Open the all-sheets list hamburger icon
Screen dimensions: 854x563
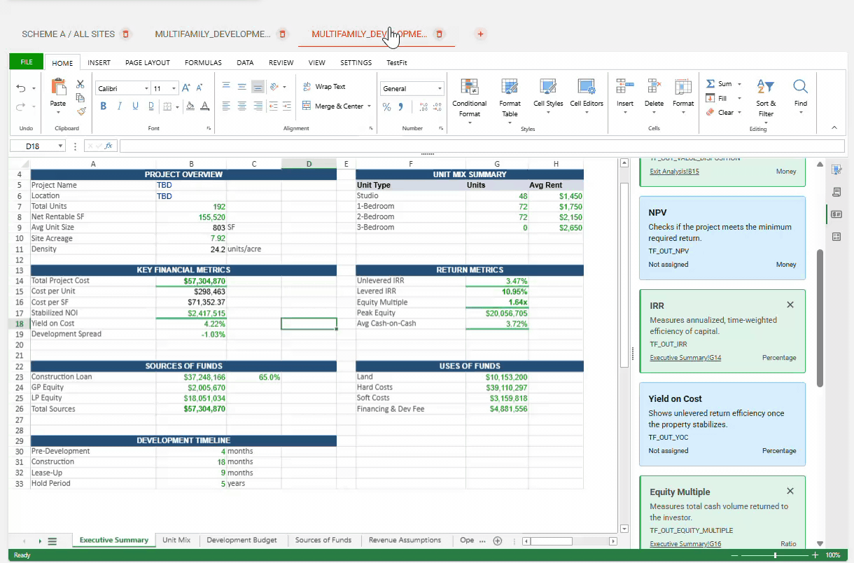(52, 541)
